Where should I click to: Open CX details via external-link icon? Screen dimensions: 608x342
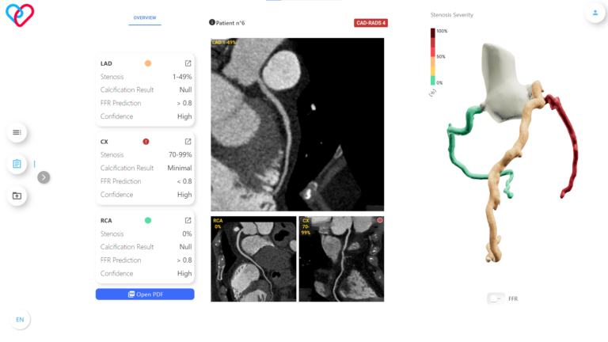click(x=188, y=142)
